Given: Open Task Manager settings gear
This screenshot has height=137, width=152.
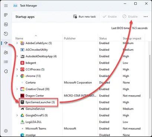Looking at the screenshot, I should coord(6,131).
